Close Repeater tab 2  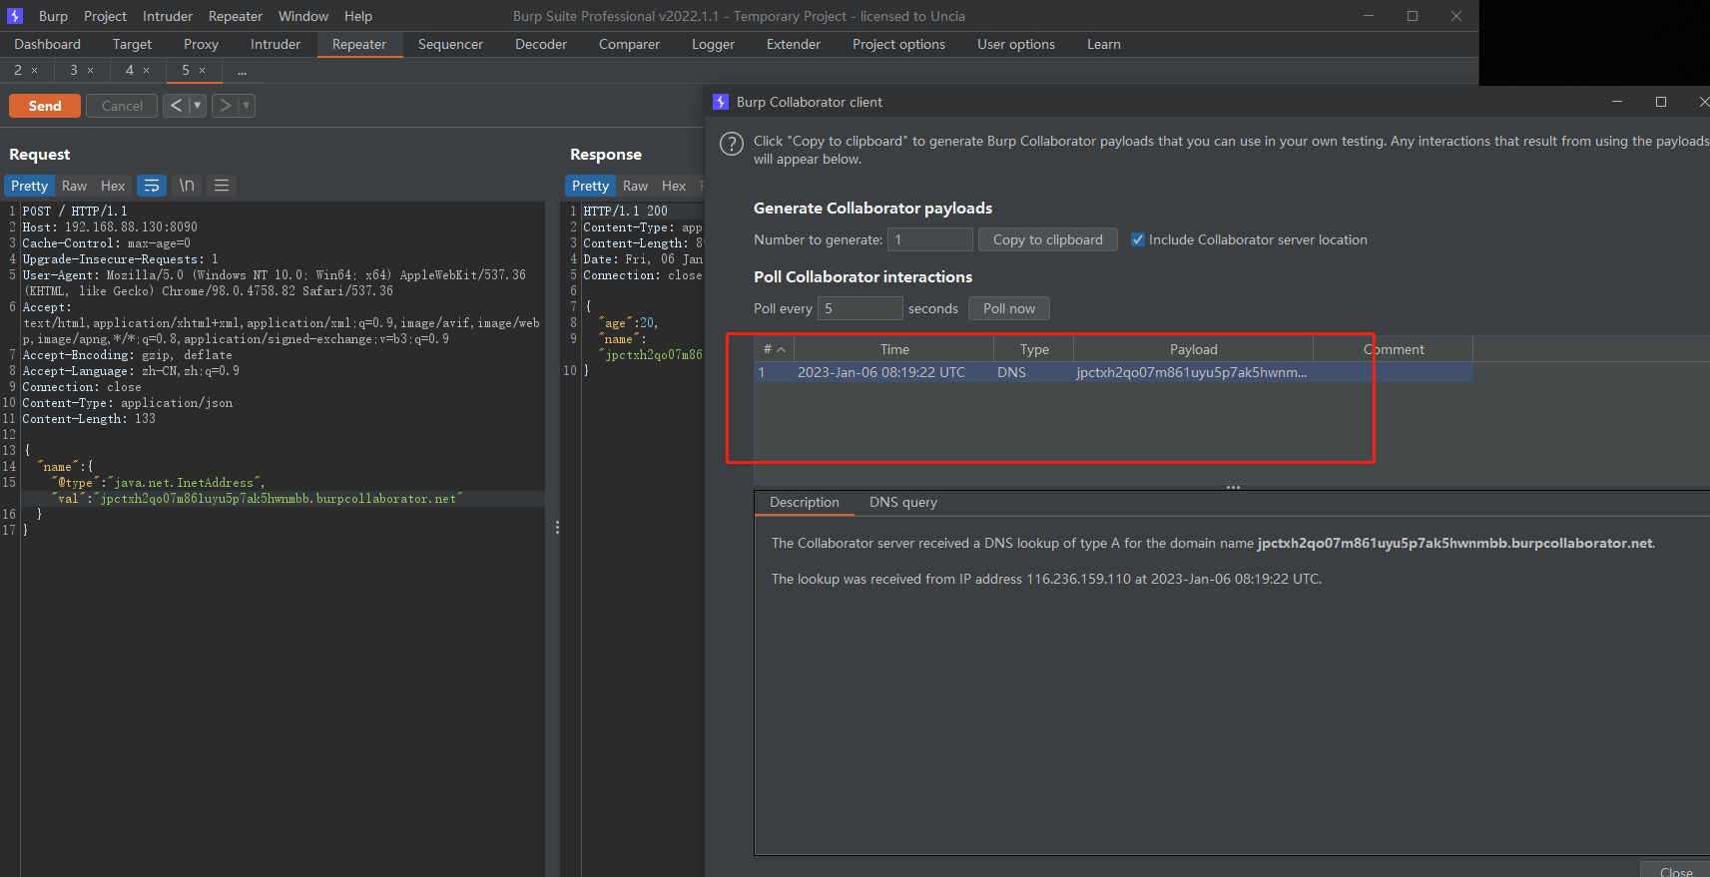(34, 70)
